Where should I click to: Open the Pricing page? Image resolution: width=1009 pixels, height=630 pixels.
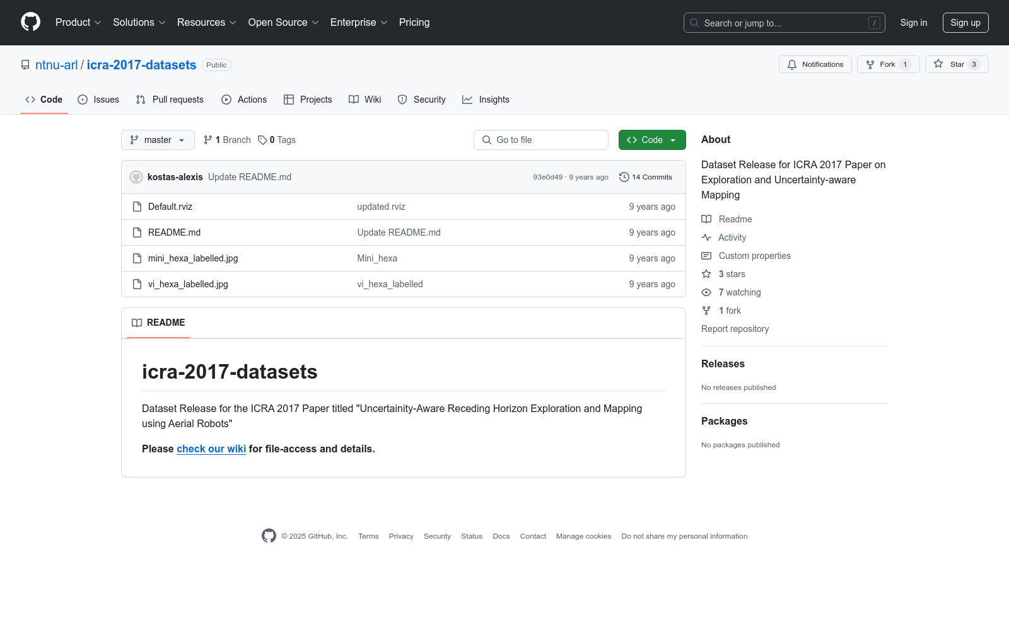click(x=414, y=22)
